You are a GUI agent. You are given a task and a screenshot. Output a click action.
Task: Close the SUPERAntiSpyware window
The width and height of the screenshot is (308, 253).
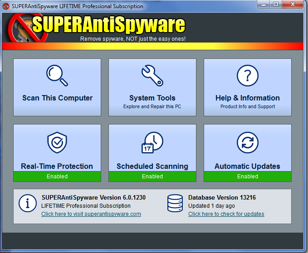(293, 5)
